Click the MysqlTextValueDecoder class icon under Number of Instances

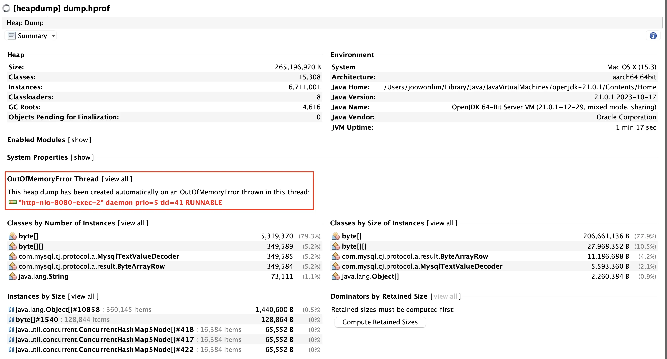click(12, 256)
